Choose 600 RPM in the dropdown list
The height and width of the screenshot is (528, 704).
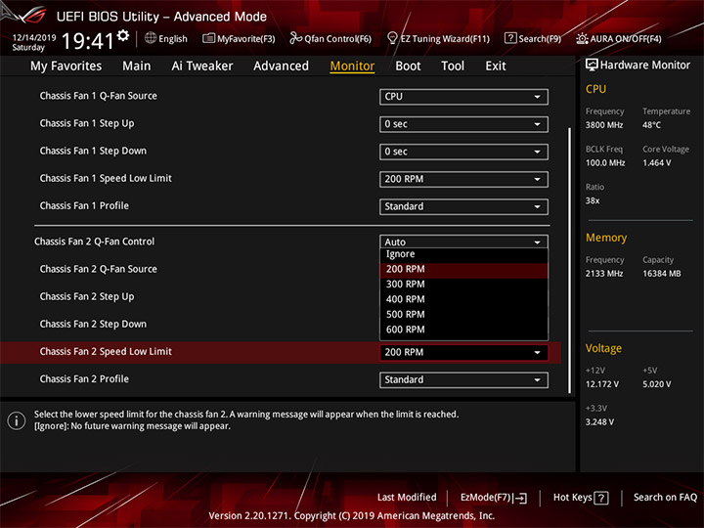pos(463,330)
